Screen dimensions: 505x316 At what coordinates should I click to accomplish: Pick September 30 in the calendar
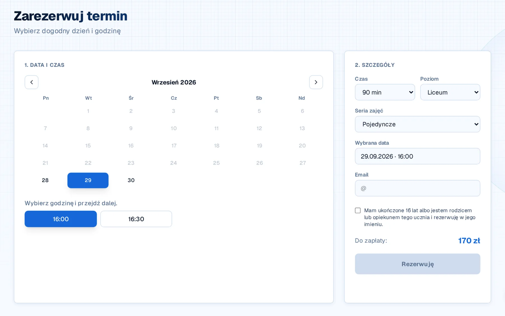[x=131, y=180]
